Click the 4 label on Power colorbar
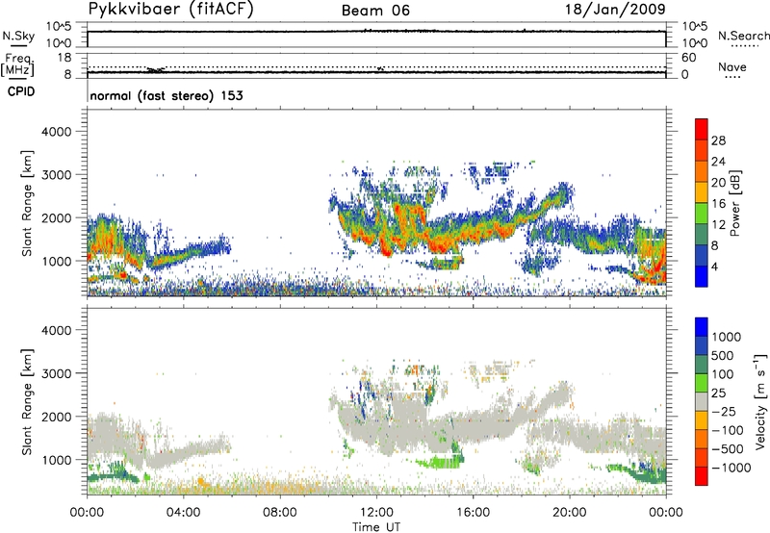770x533 pixels. (x=715, y=266)
